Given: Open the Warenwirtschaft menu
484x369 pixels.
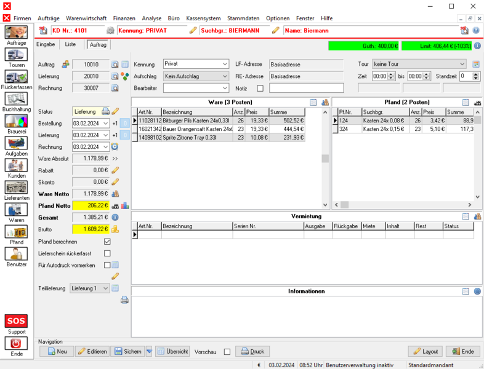Looking at the screenshot, I should click(86, 18).
